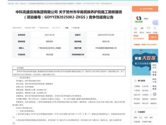Click the orange customer-service phone number line

point(145,45)
